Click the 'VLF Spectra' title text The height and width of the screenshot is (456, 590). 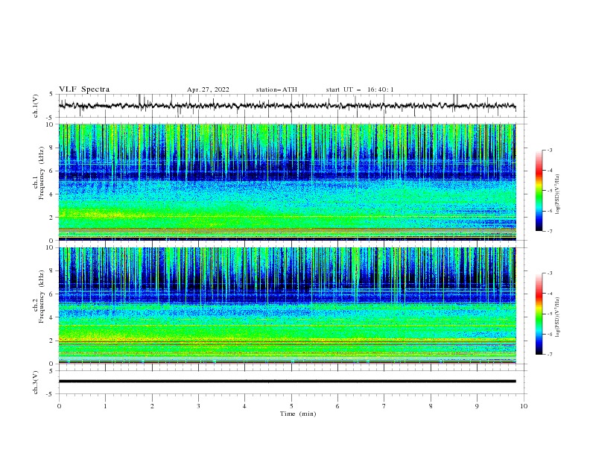point(84,89)
